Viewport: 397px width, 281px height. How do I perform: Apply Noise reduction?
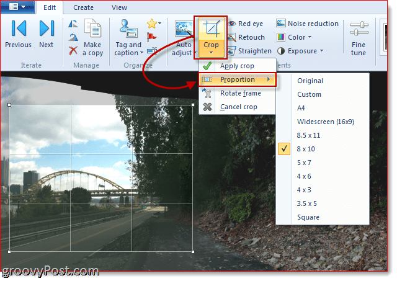pos(308,24)
